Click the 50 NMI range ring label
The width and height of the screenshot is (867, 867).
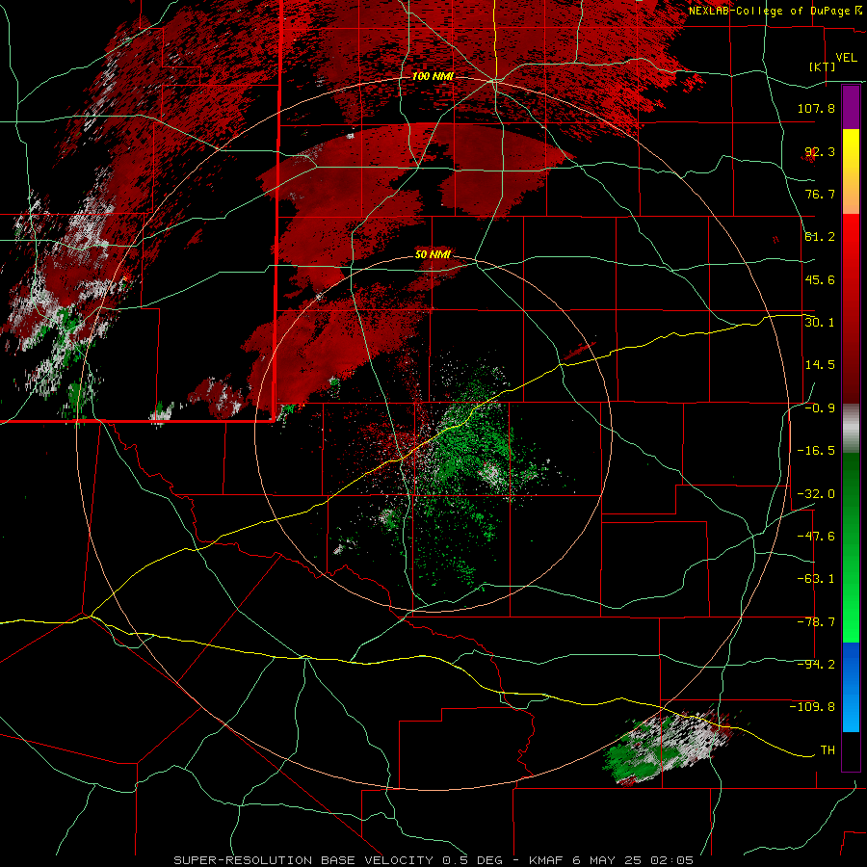pos(433,255)
